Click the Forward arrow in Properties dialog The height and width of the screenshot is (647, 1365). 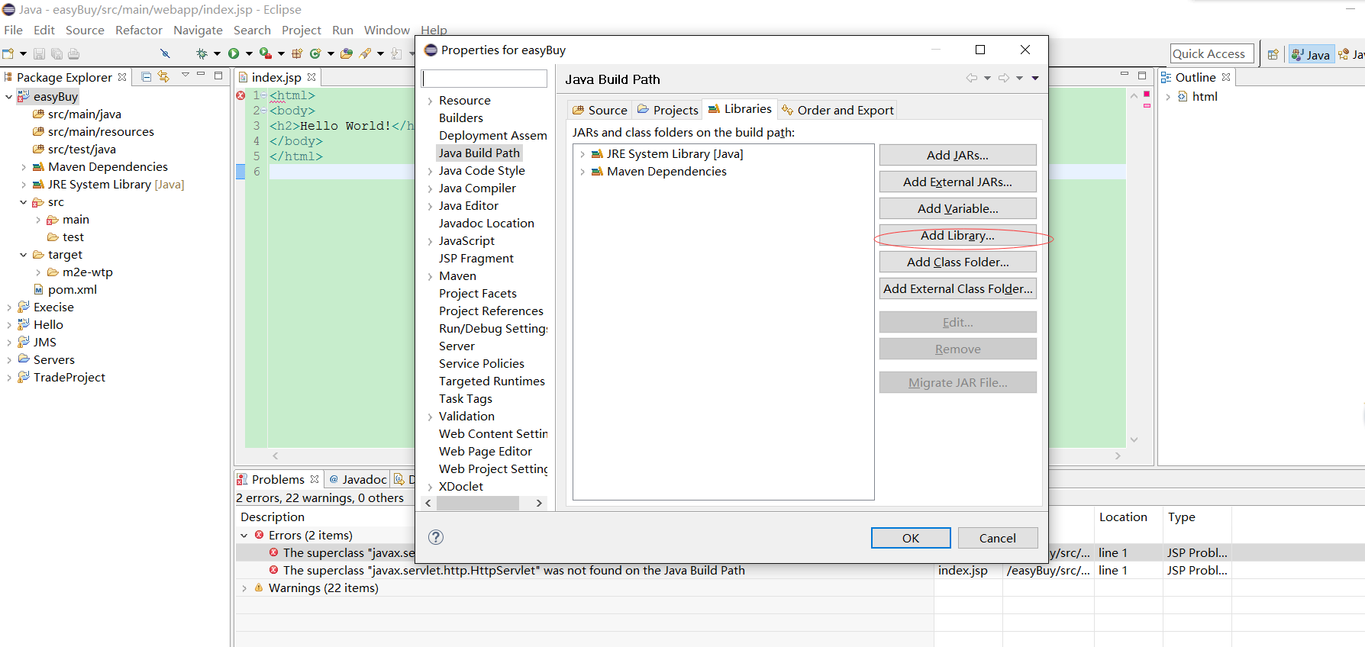tap(1004, 78)
